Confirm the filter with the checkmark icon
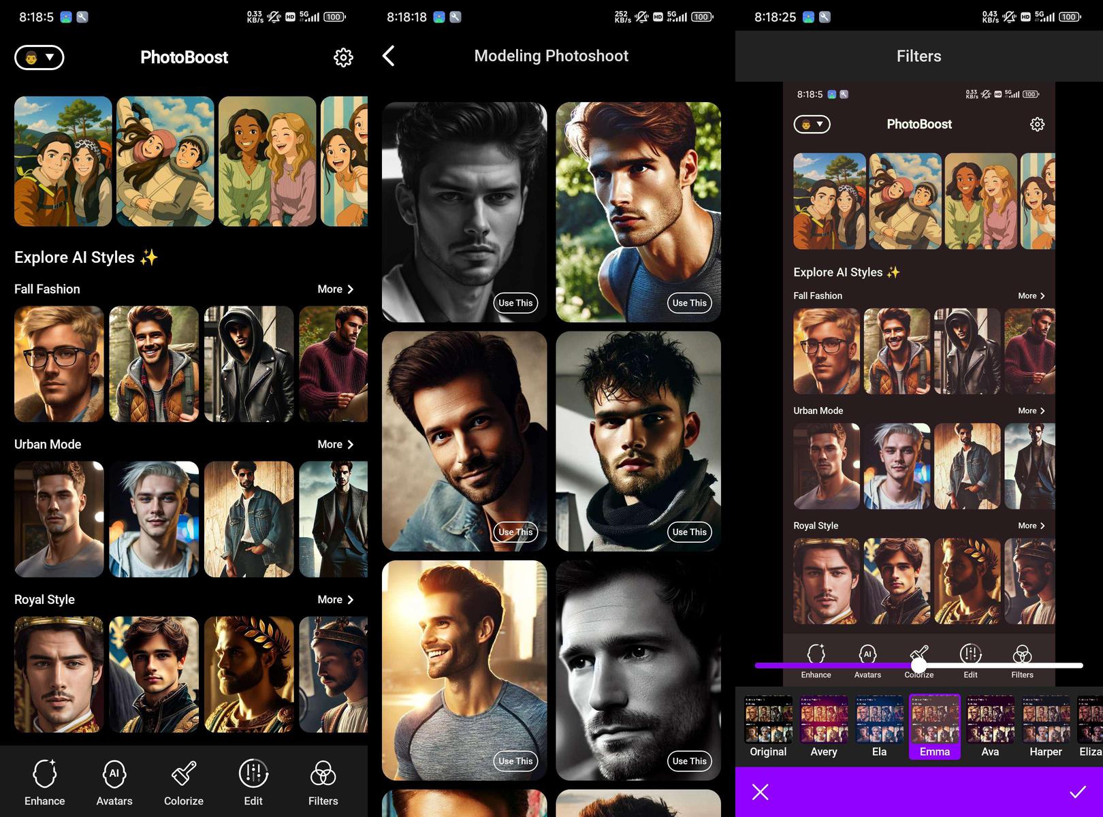1103x817 pixels. click(1077, 792)
